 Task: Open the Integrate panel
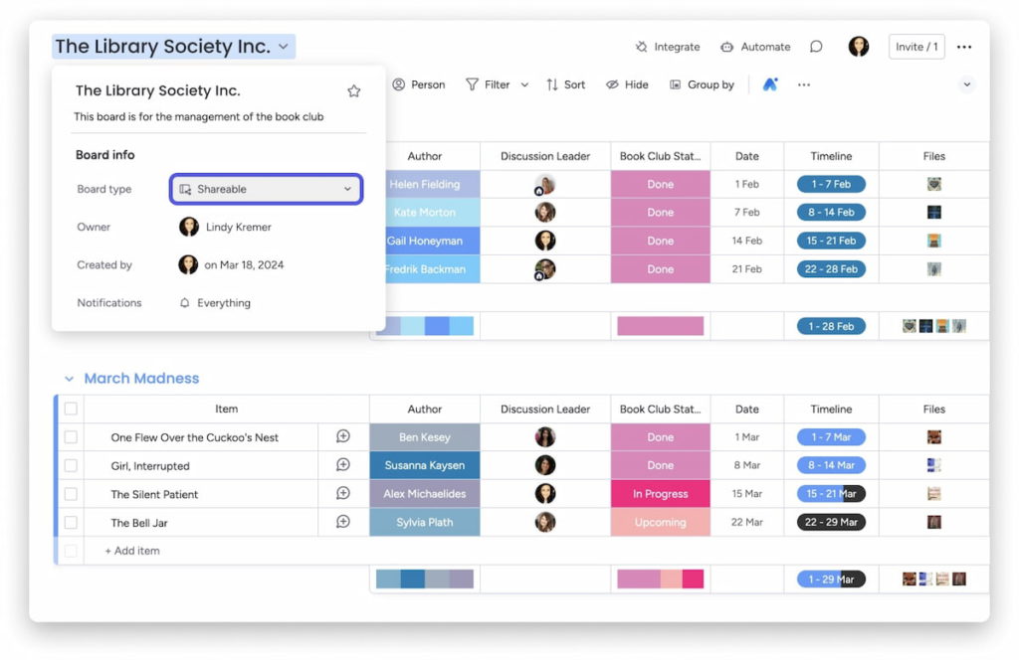(669, 46)
